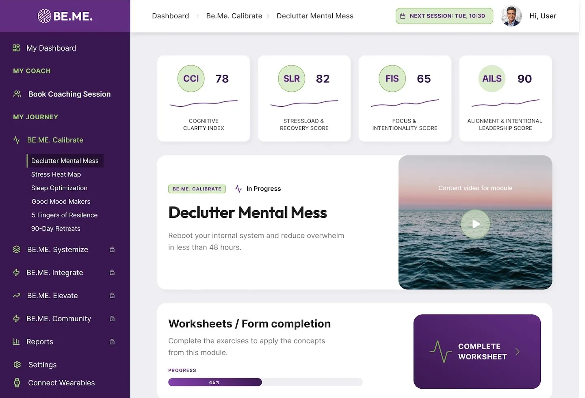Click the BE.ME. Elevate trend arrow icon

(x=16, y=296)
